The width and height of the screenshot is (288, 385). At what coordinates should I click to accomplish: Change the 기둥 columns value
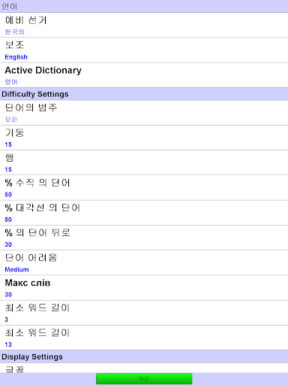[x=144, y=138]
